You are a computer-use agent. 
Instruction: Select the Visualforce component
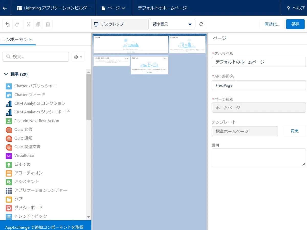coord(24,156)
